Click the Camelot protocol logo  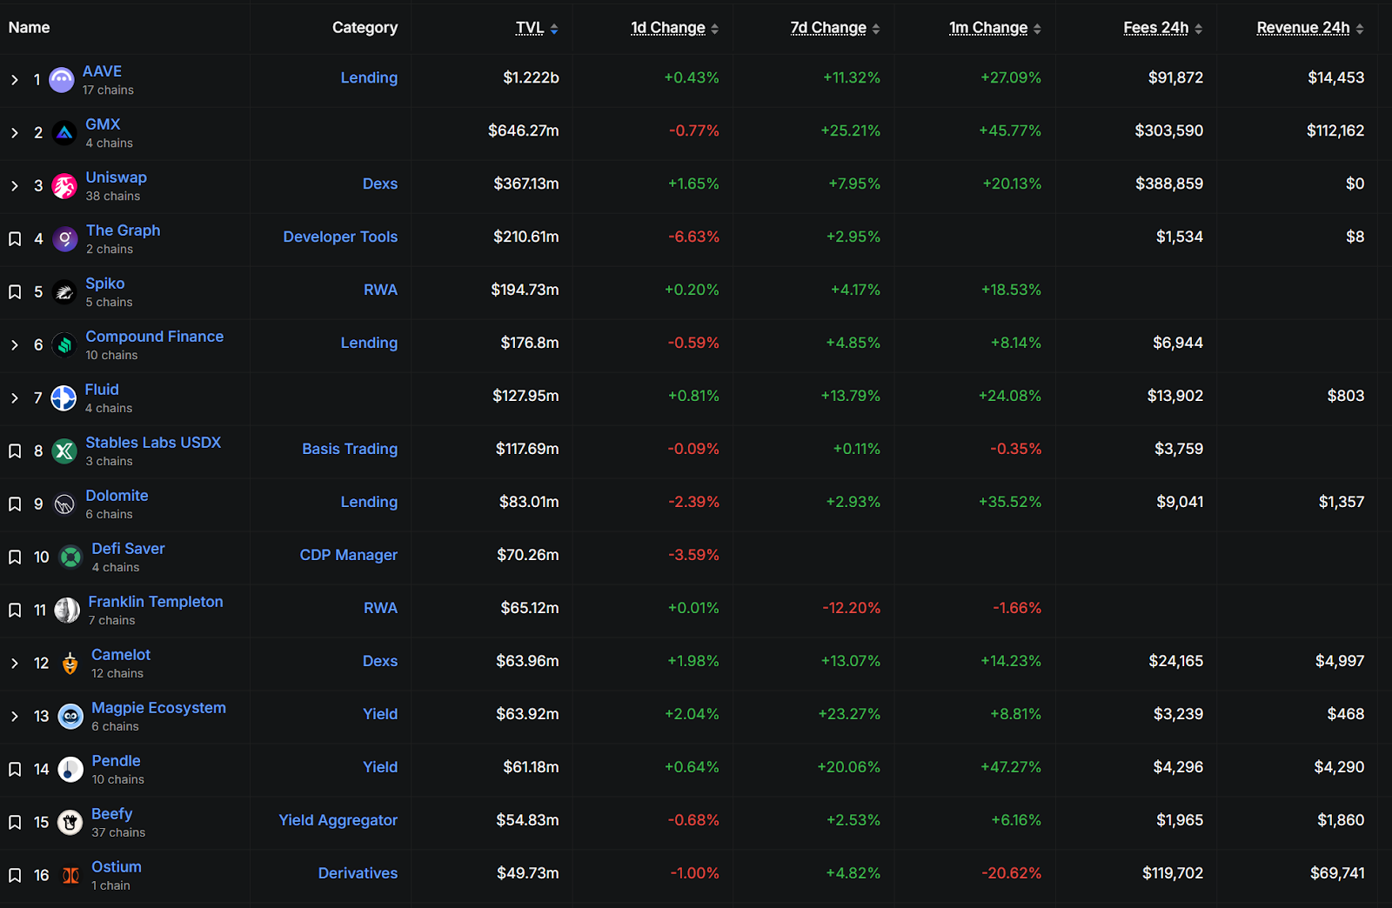(x=70, y=664)
